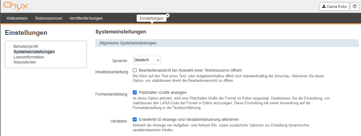Viewport: 361px width, 136px height.
Task: Go to the Willkommen tab
Action: pos(17,18)
